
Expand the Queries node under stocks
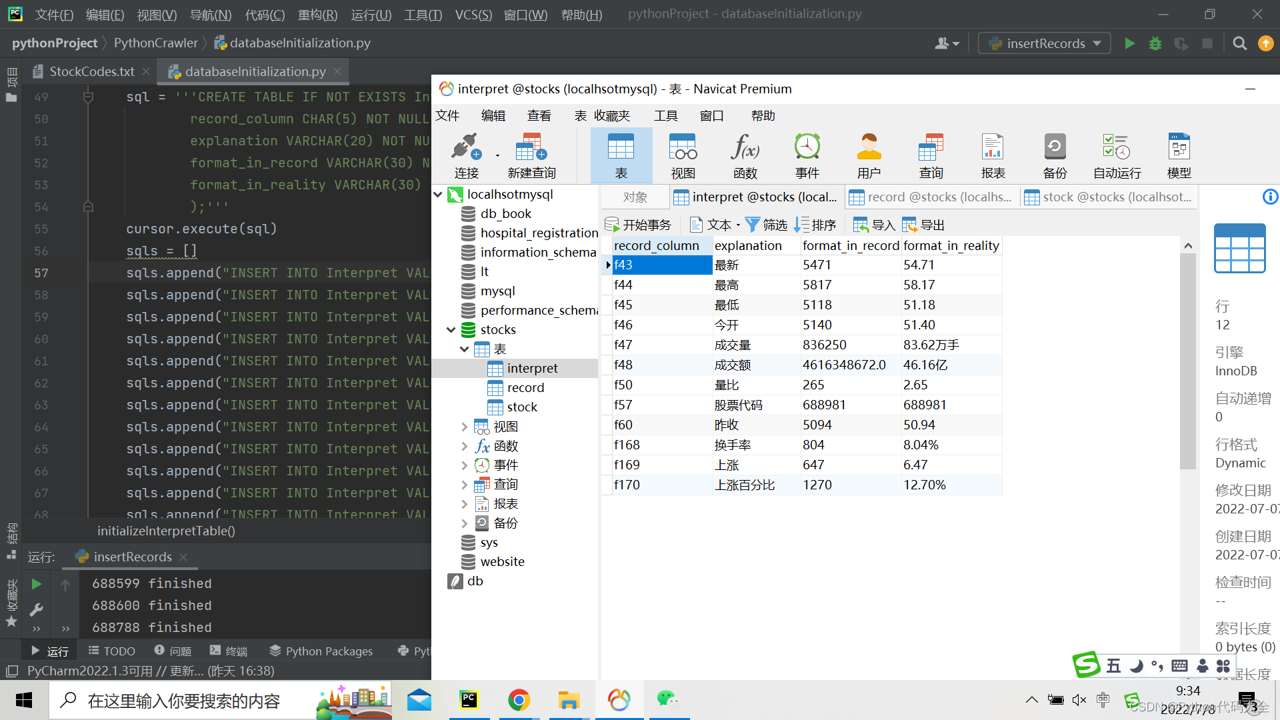pyautogui.click(x=465, y=485)
